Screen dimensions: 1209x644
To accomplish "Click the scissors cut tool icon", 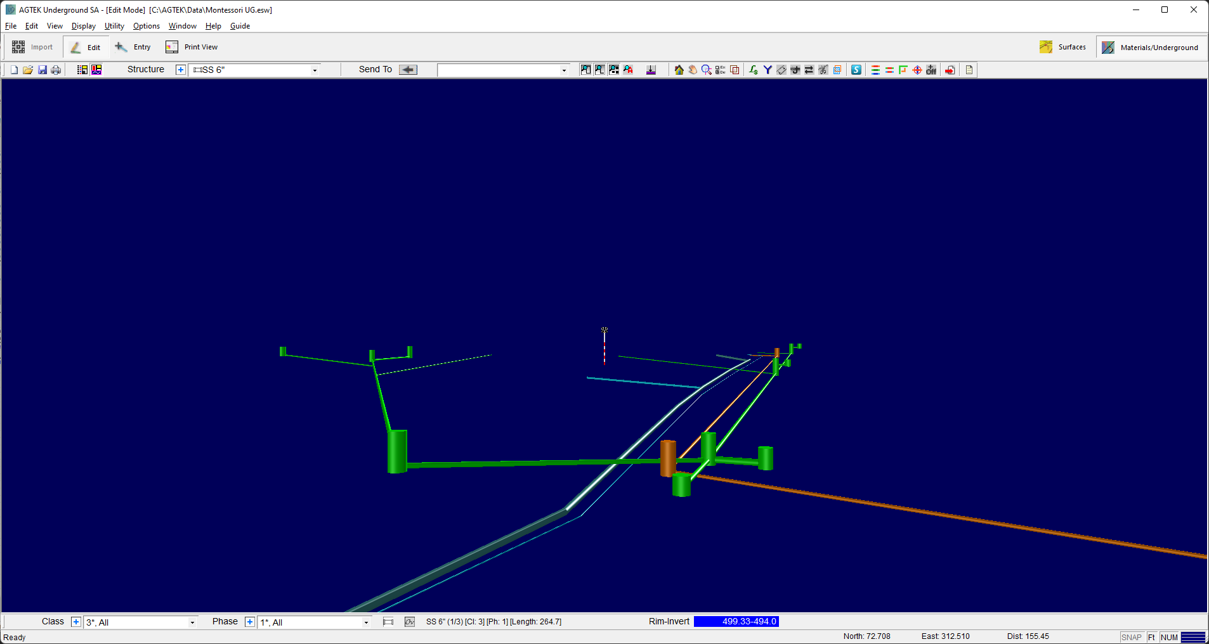I will click(x=823, y=70).
